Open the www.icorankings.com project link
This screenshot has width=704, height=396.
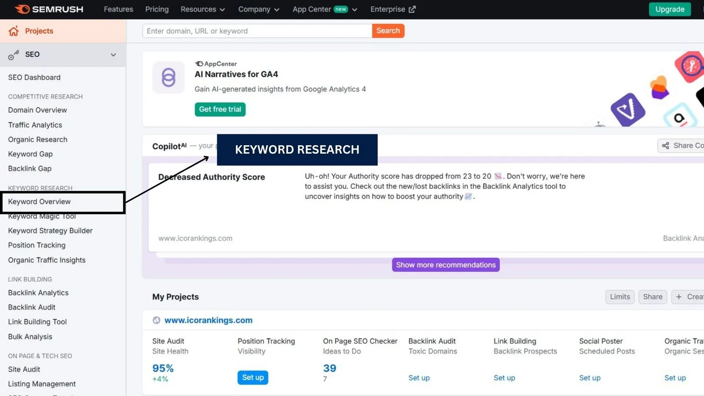[x=208, y=320]
